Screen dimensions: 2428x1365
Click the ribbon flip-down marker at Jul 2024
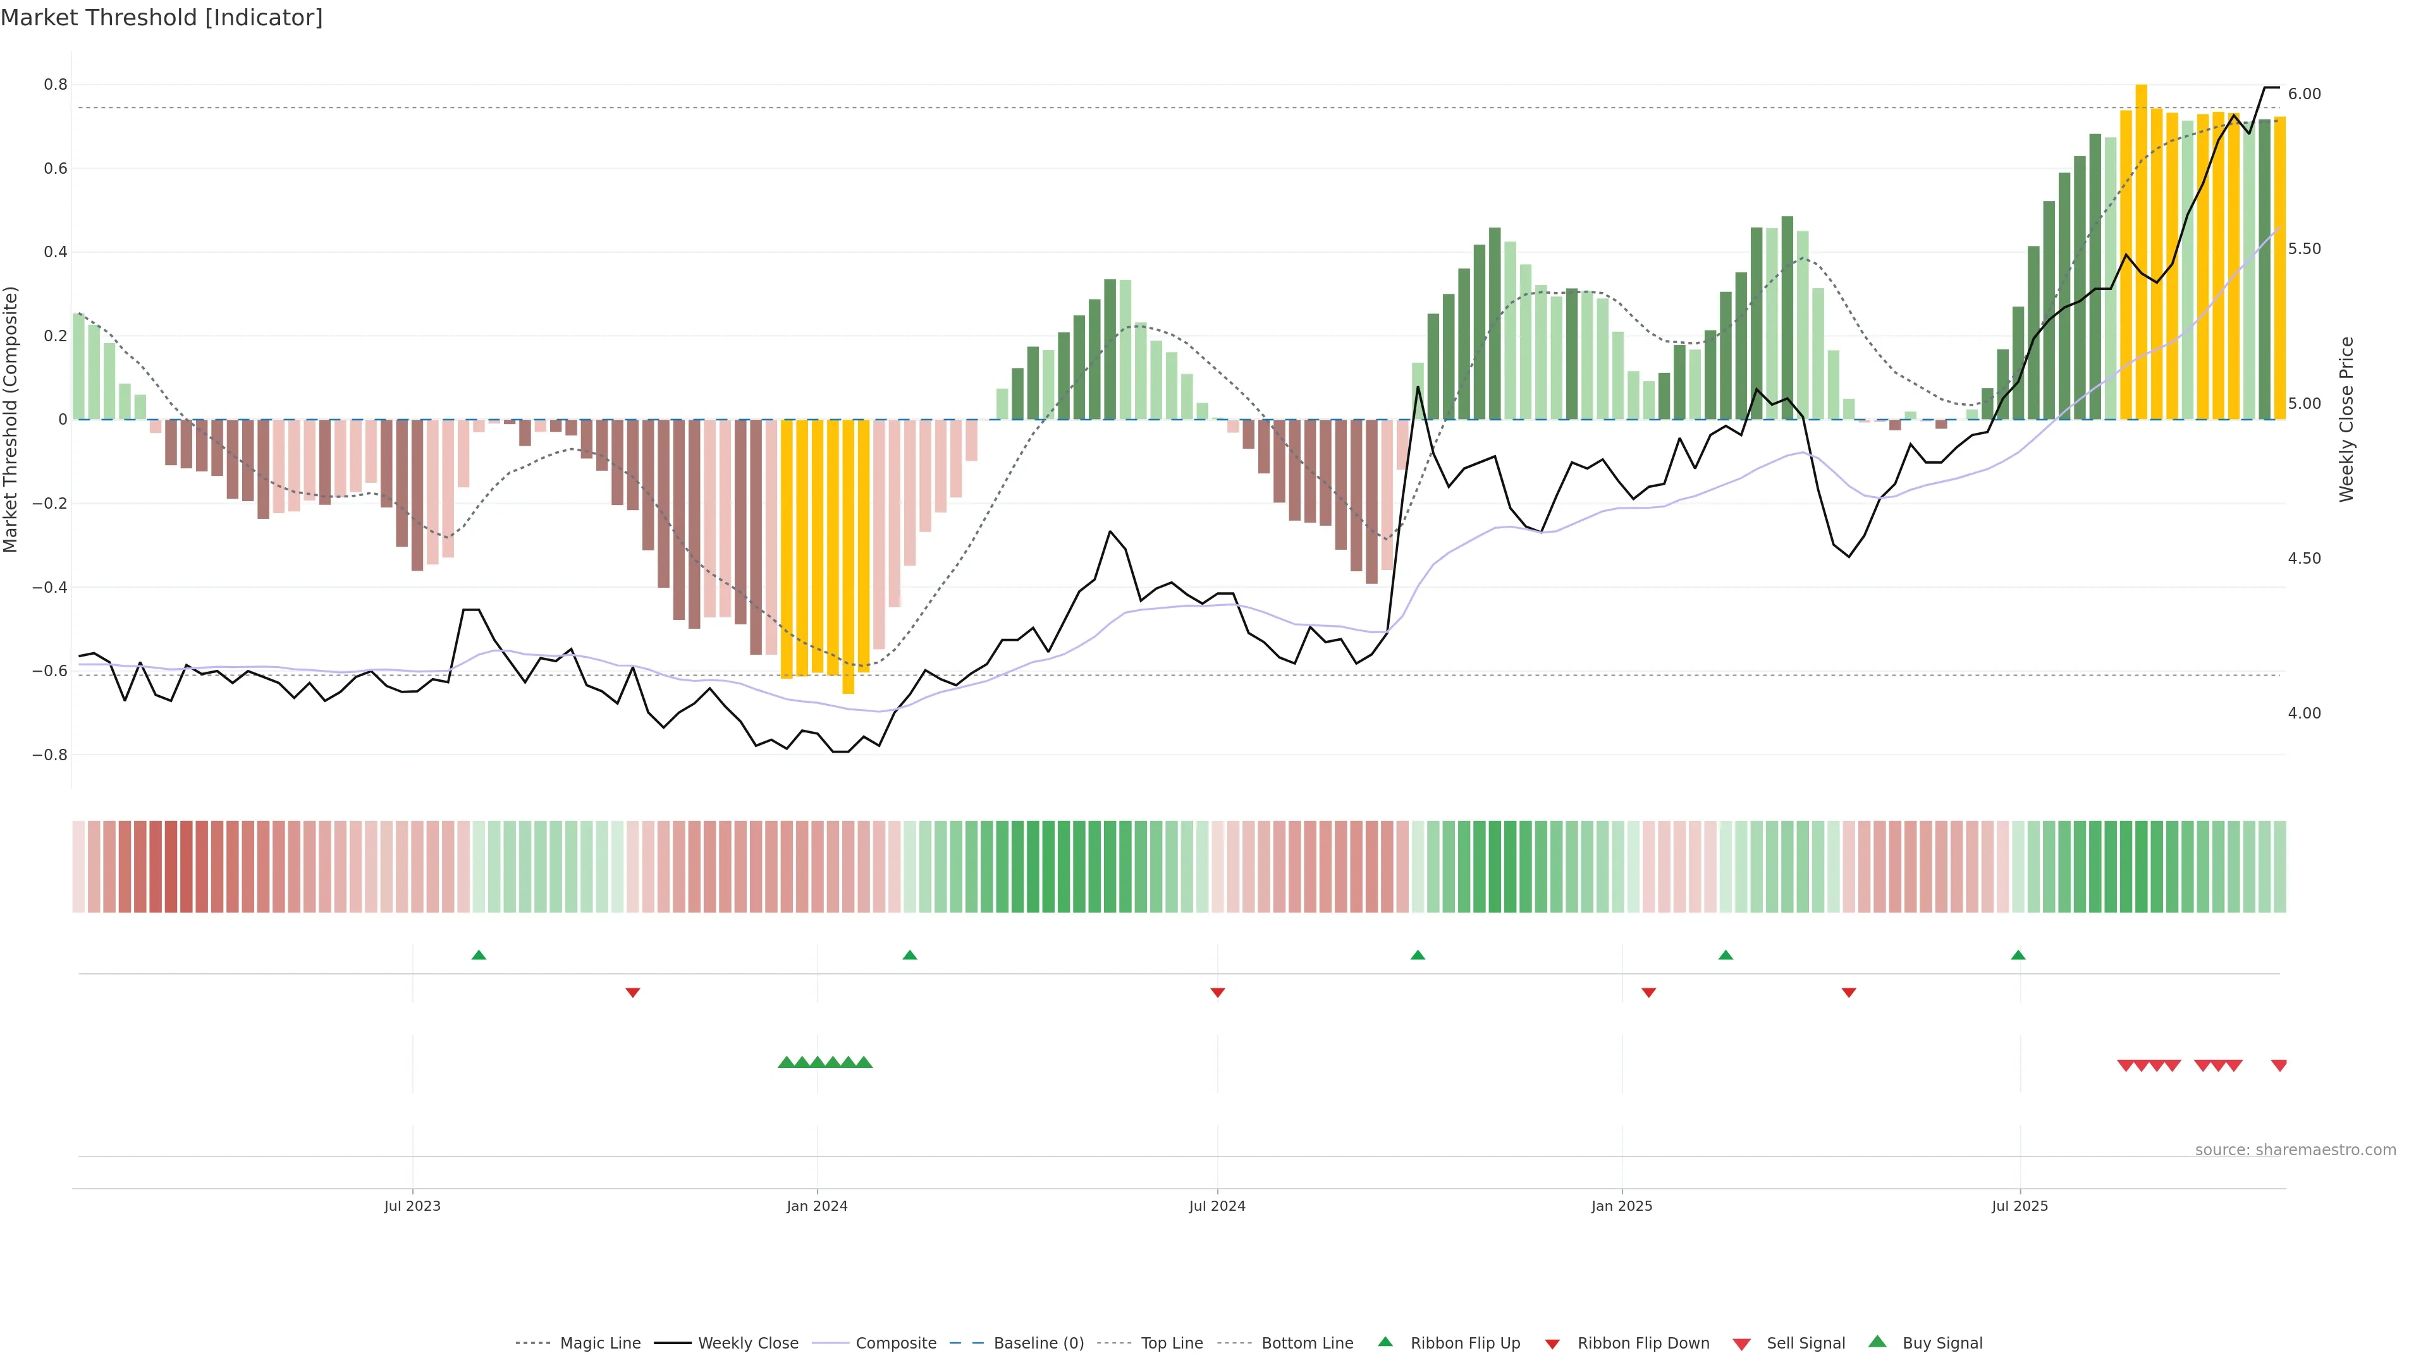click(x=1218, y=992)
